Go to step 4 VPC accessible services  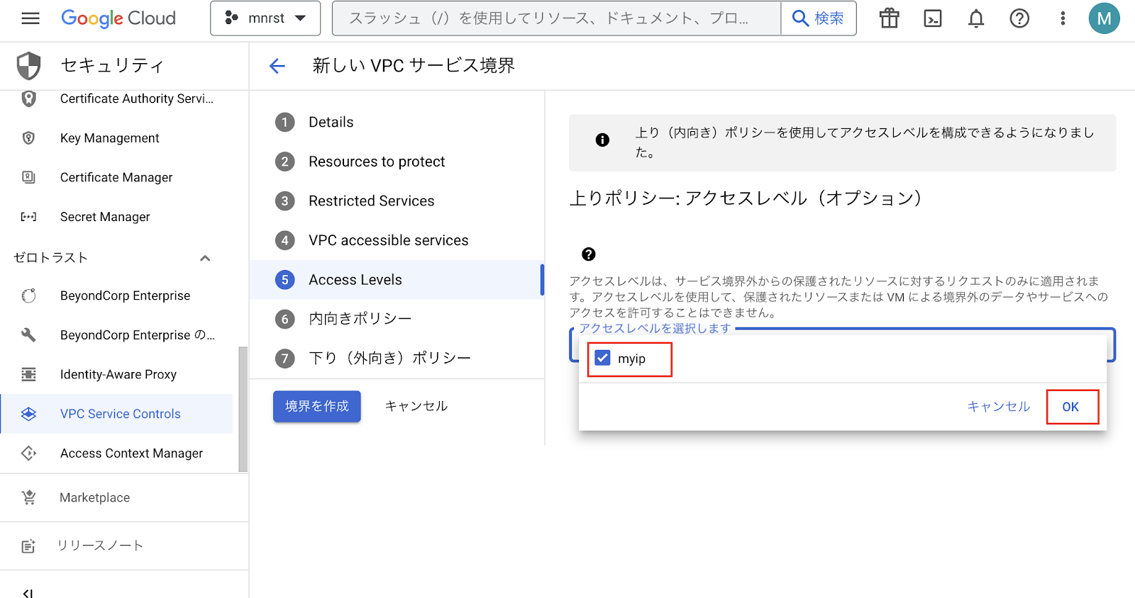(388, 240)
